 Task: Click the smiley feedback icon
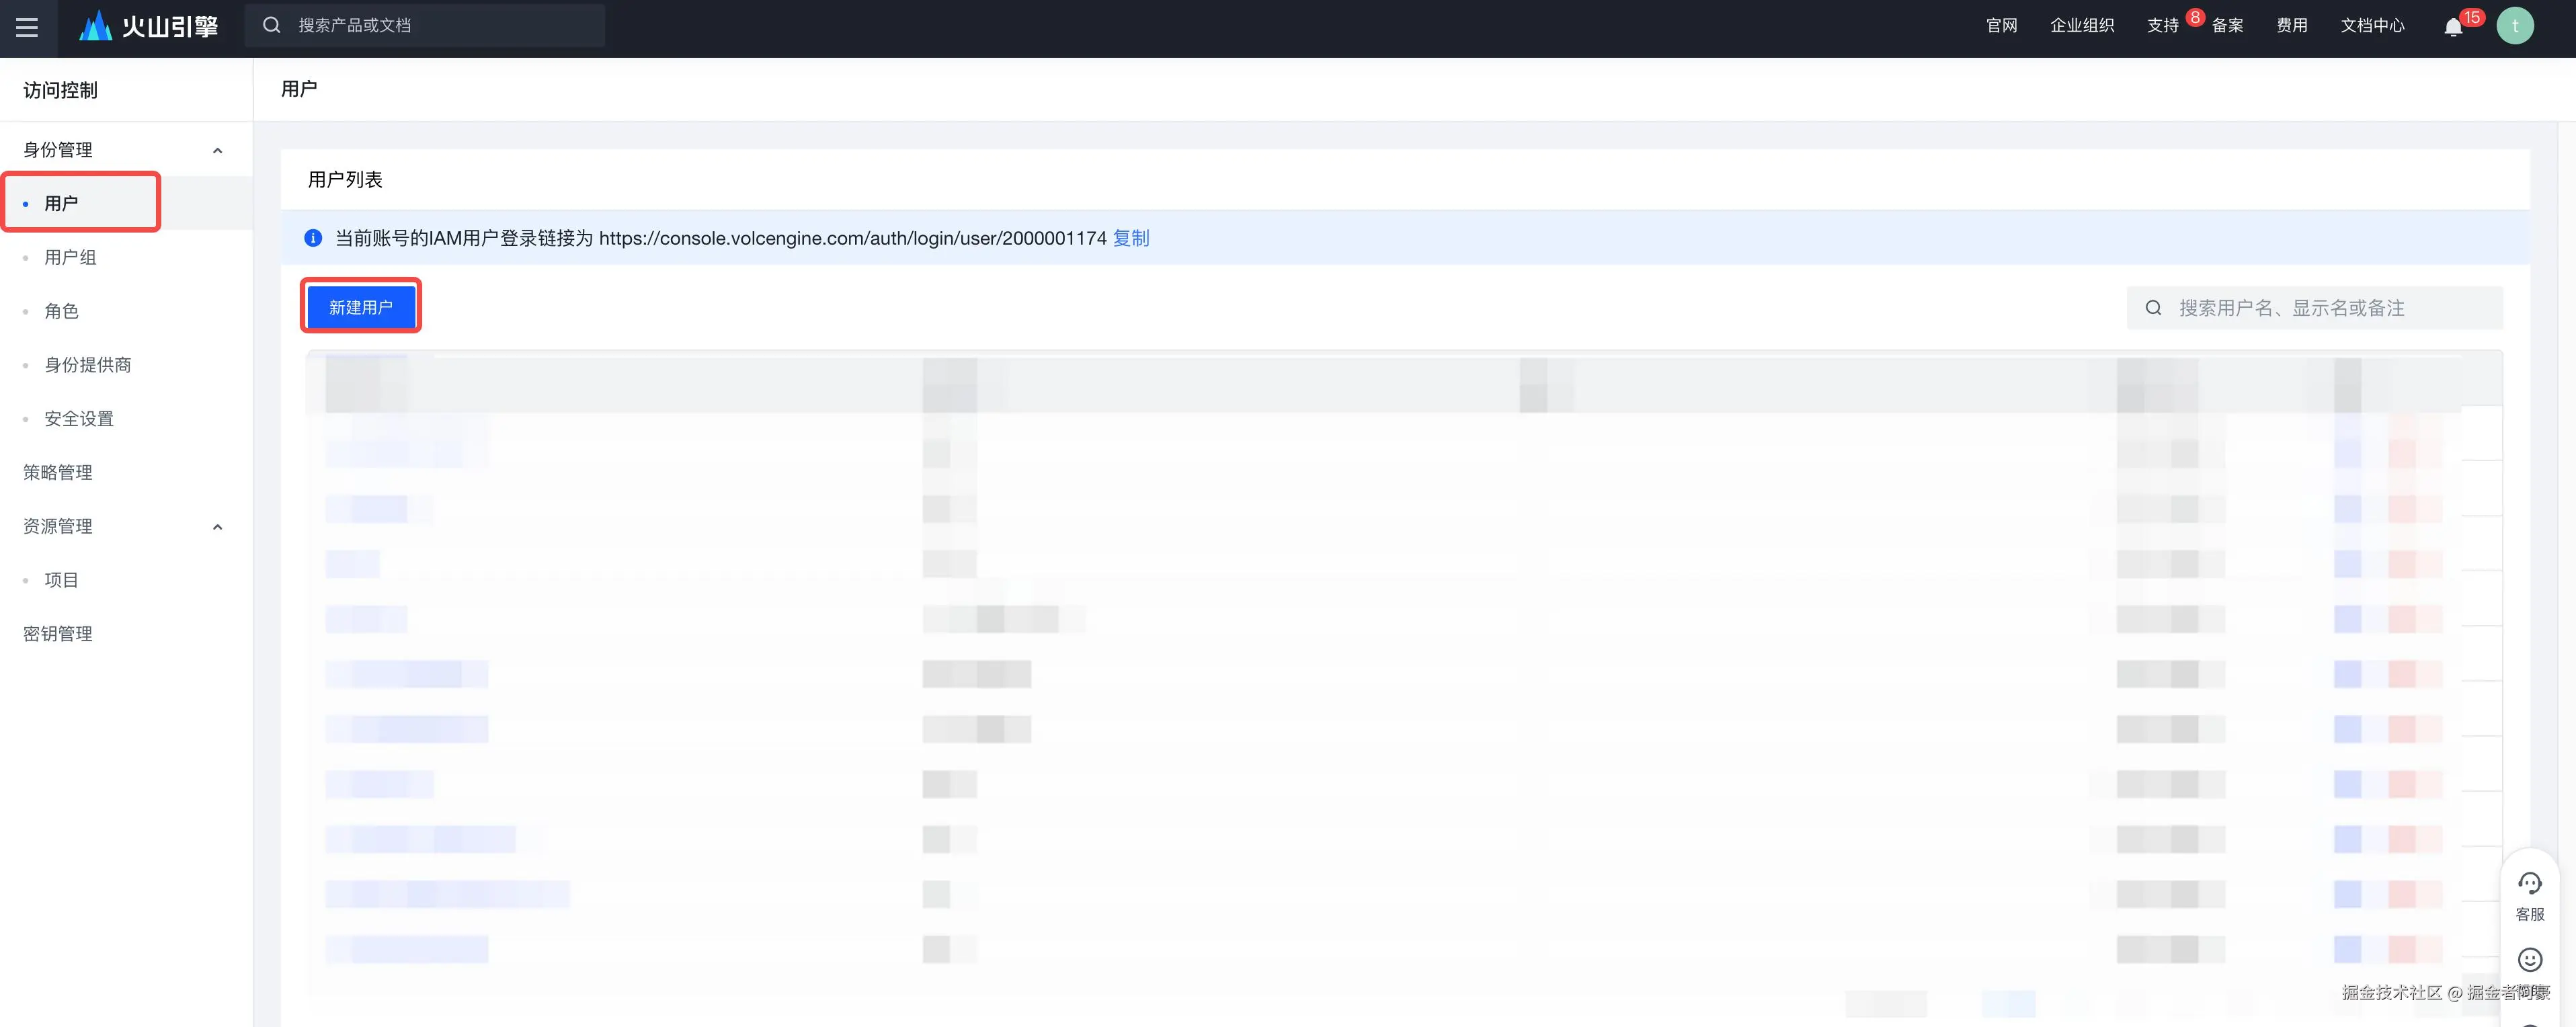(x=2529, y=960)
